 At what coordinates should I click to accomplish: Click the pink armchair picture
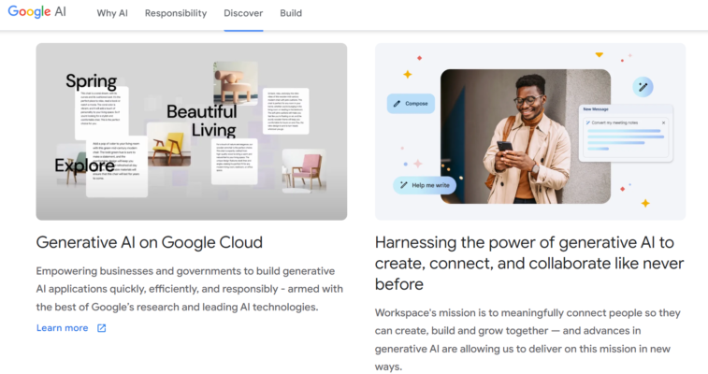[304, 170]
